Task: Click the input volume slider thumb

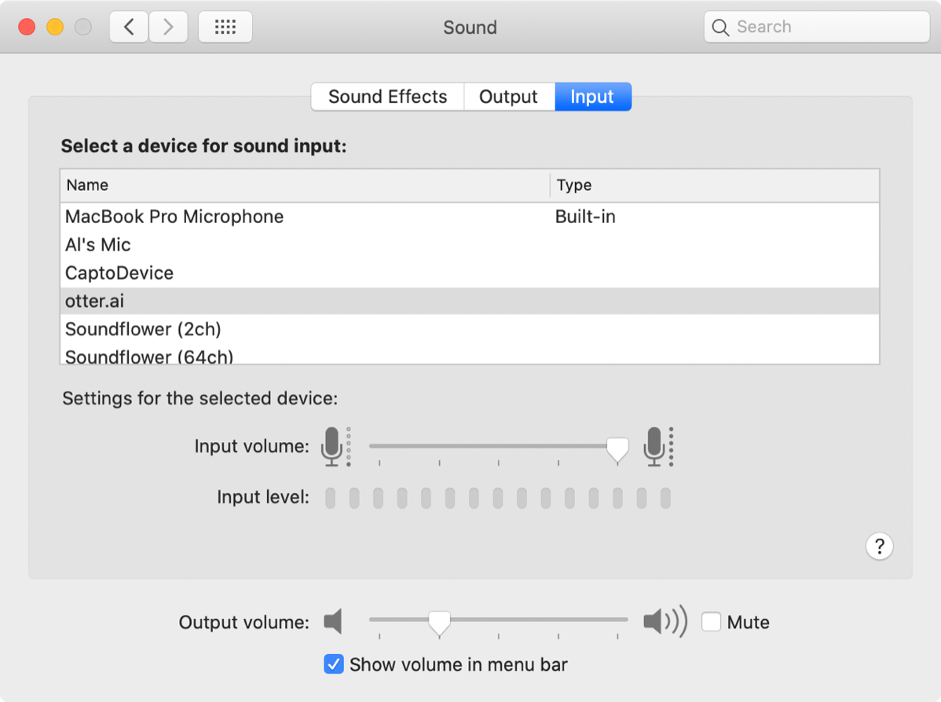Action: pyautogui.click(x=618, y=449)
